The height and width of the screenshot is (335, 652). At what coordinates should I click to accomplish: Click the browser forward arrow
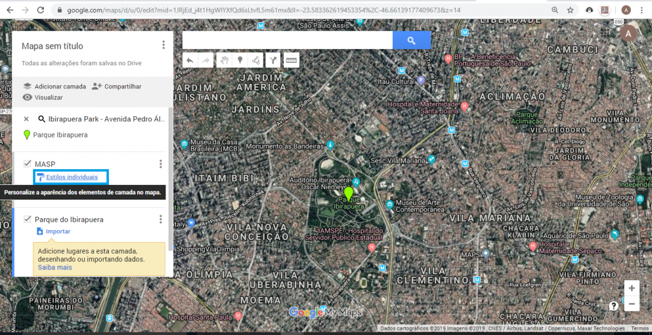[x=25, y=10]
